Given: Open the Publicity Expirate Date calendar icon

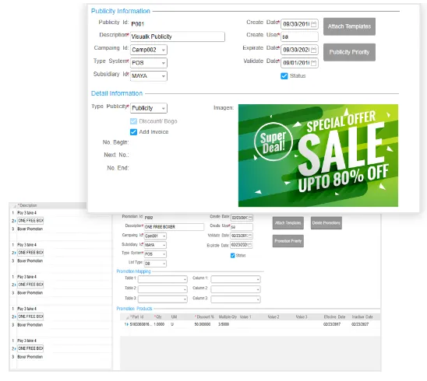Looking at the screenshot, I should point(313,50).
